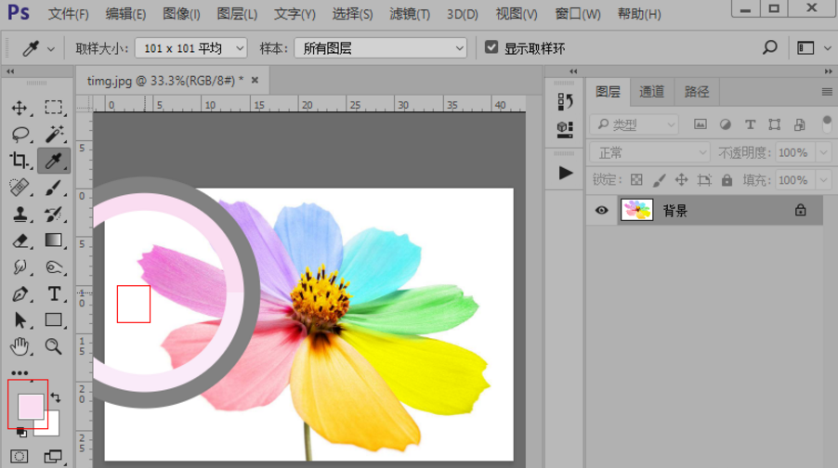Select the Crop tool
Image resolution: width=838 pixels, height=468 pixels.
pyautogui.click(x=20, y=161)
